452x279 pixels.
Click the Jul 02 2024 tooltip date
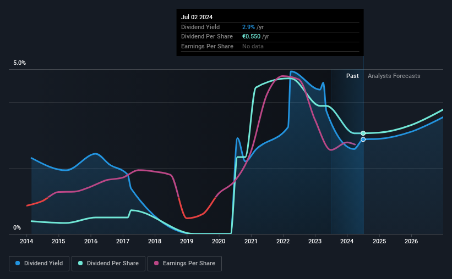tap(197, 17)
